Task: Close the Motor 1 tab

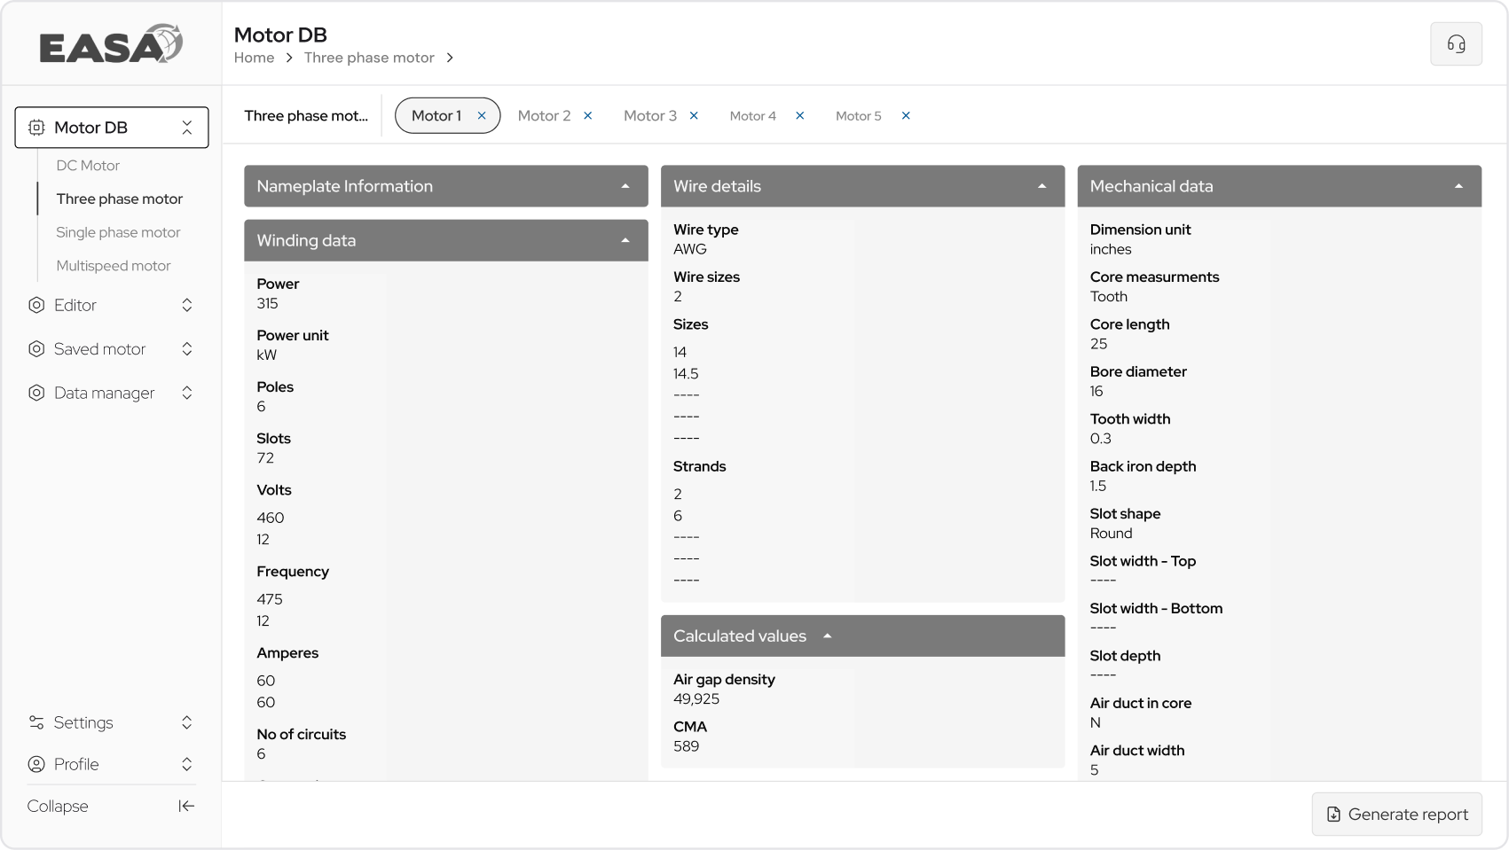Action: (x=482, y=116)
